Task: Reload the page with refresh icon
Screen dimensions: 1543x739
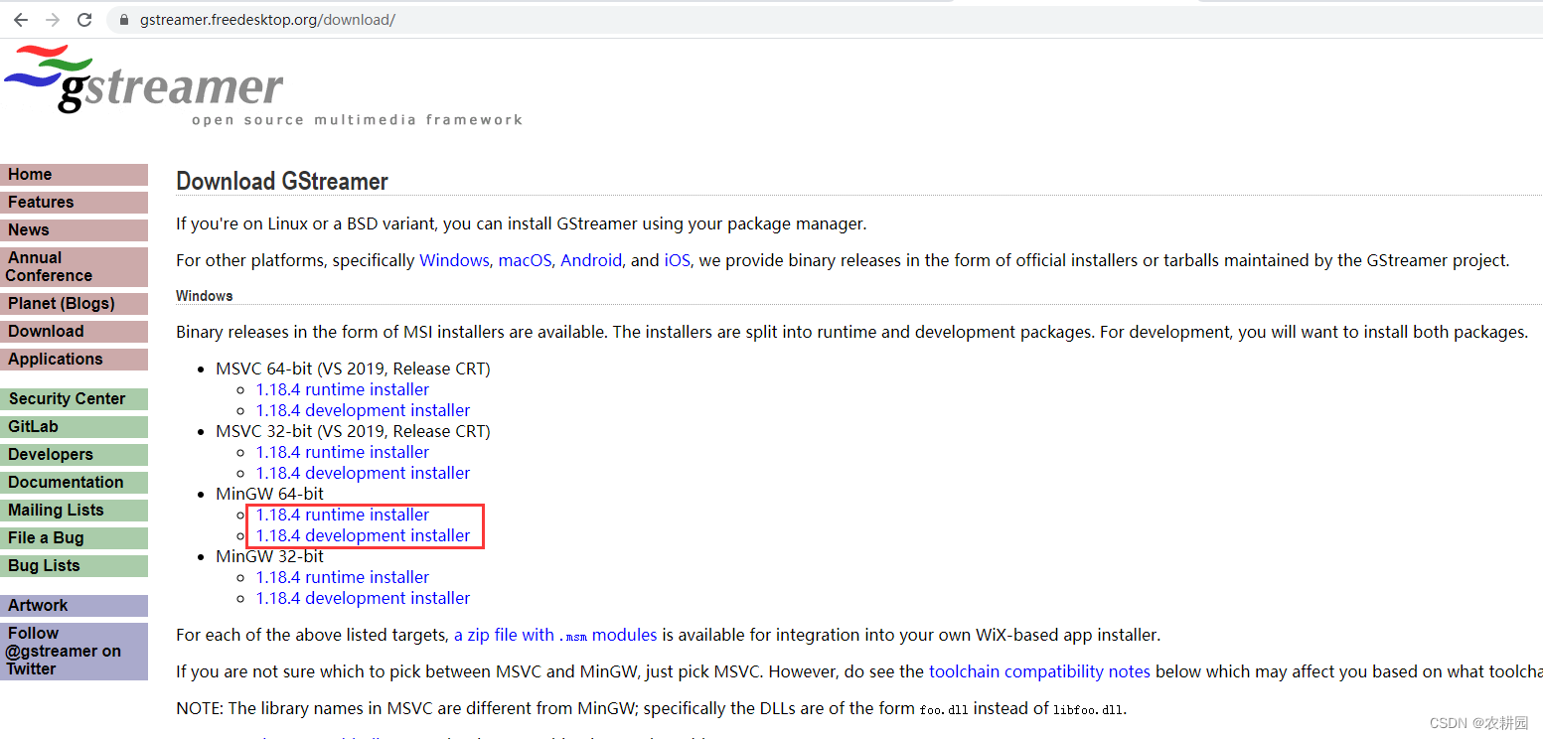Action: tap(84, 20)
